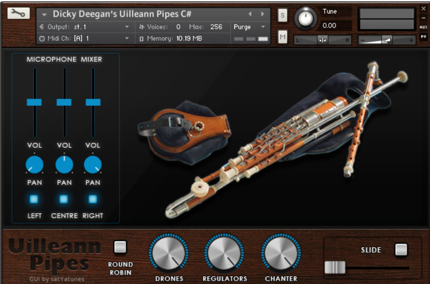Solo the instrument with S button
The width and height of the screenshot is (430, 284).
(282, 15)
